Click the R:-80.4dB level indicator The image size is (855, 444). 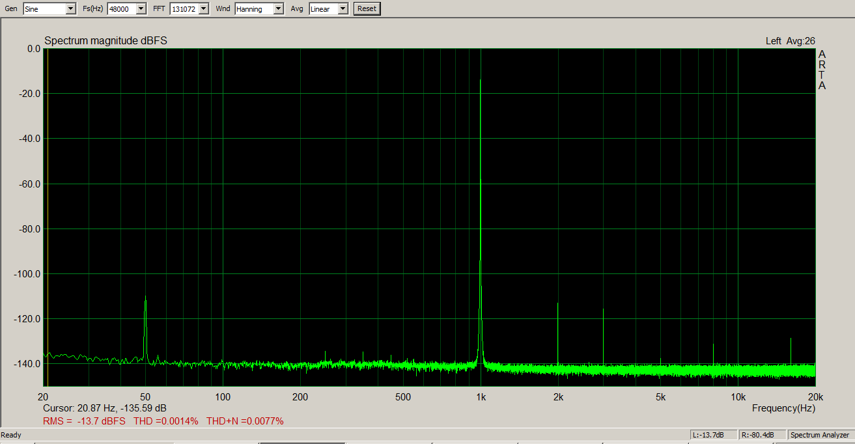[x=762, y=435]
